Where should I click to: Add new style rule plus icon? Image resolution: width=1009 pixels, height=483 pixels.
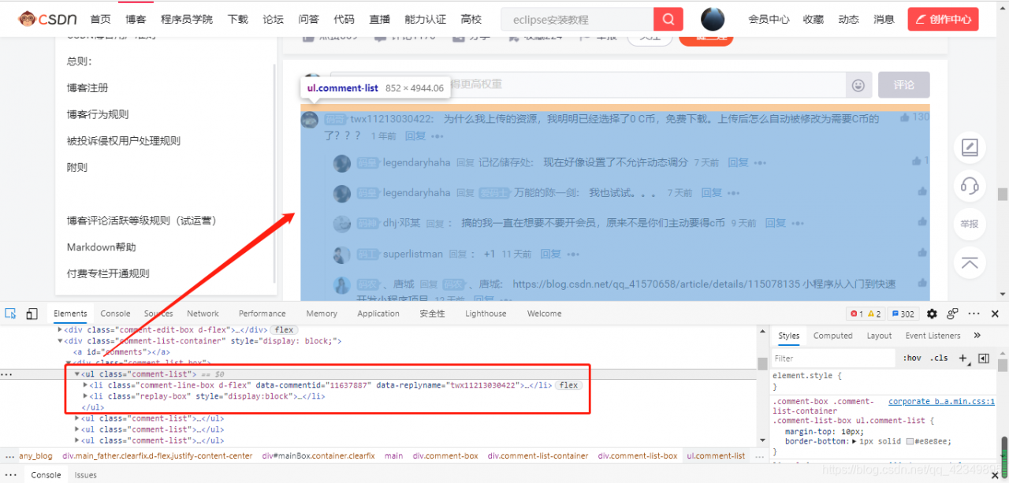[962, 358]
